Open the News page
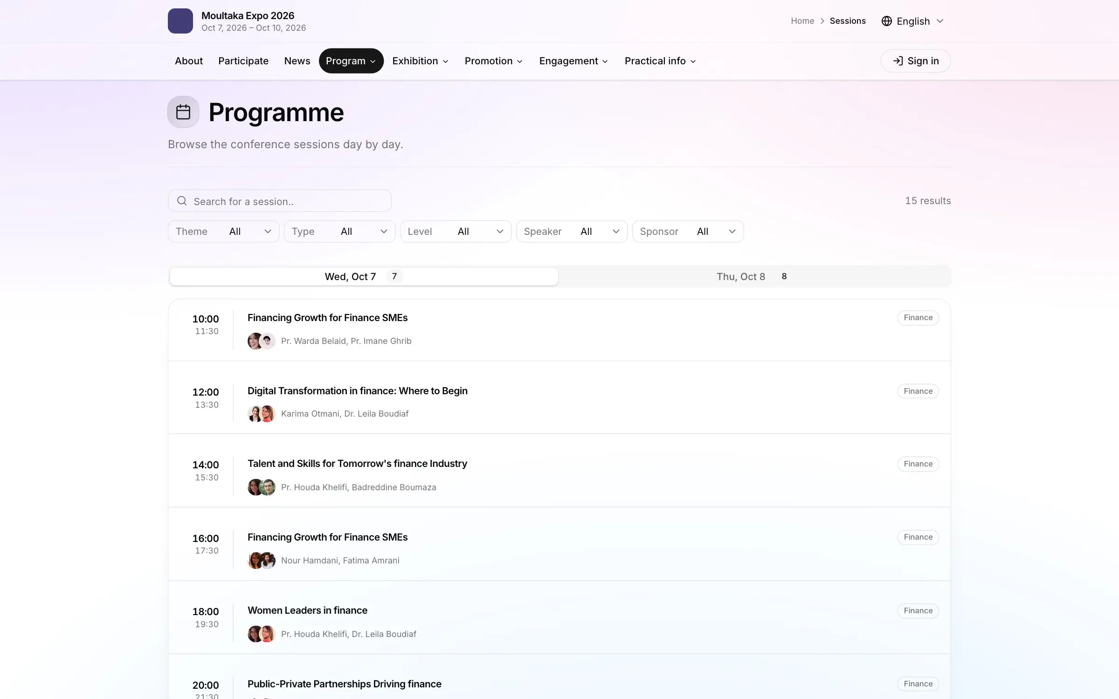The image size is (1119, 699). click(x=297, y=61)
